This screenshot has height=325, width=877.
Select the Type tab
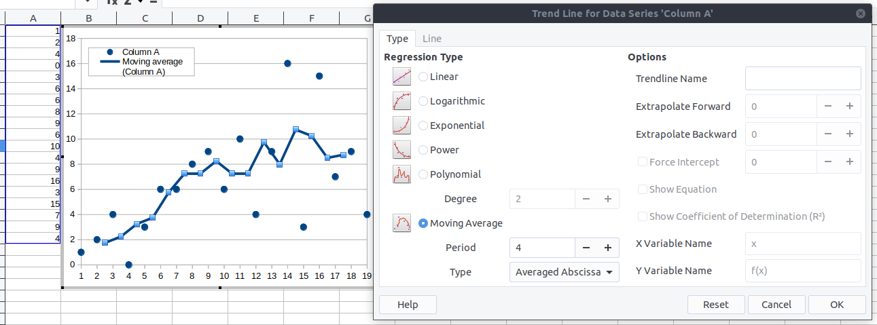[x=397, y=39]
